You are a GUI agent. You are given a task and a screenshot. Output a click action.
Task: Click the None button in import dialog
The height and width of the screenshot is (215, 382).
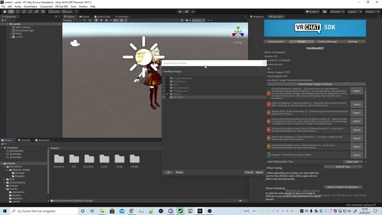(x=179, y=173)
